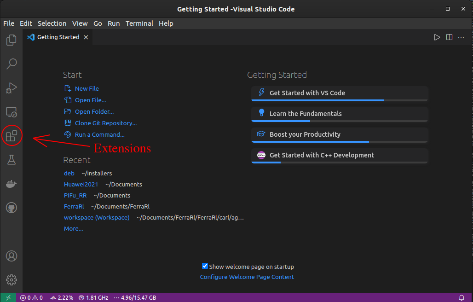Open recent folder deb
Image resolution: width=473 pixels, height=302 pixels.
(x=69, y=174)
